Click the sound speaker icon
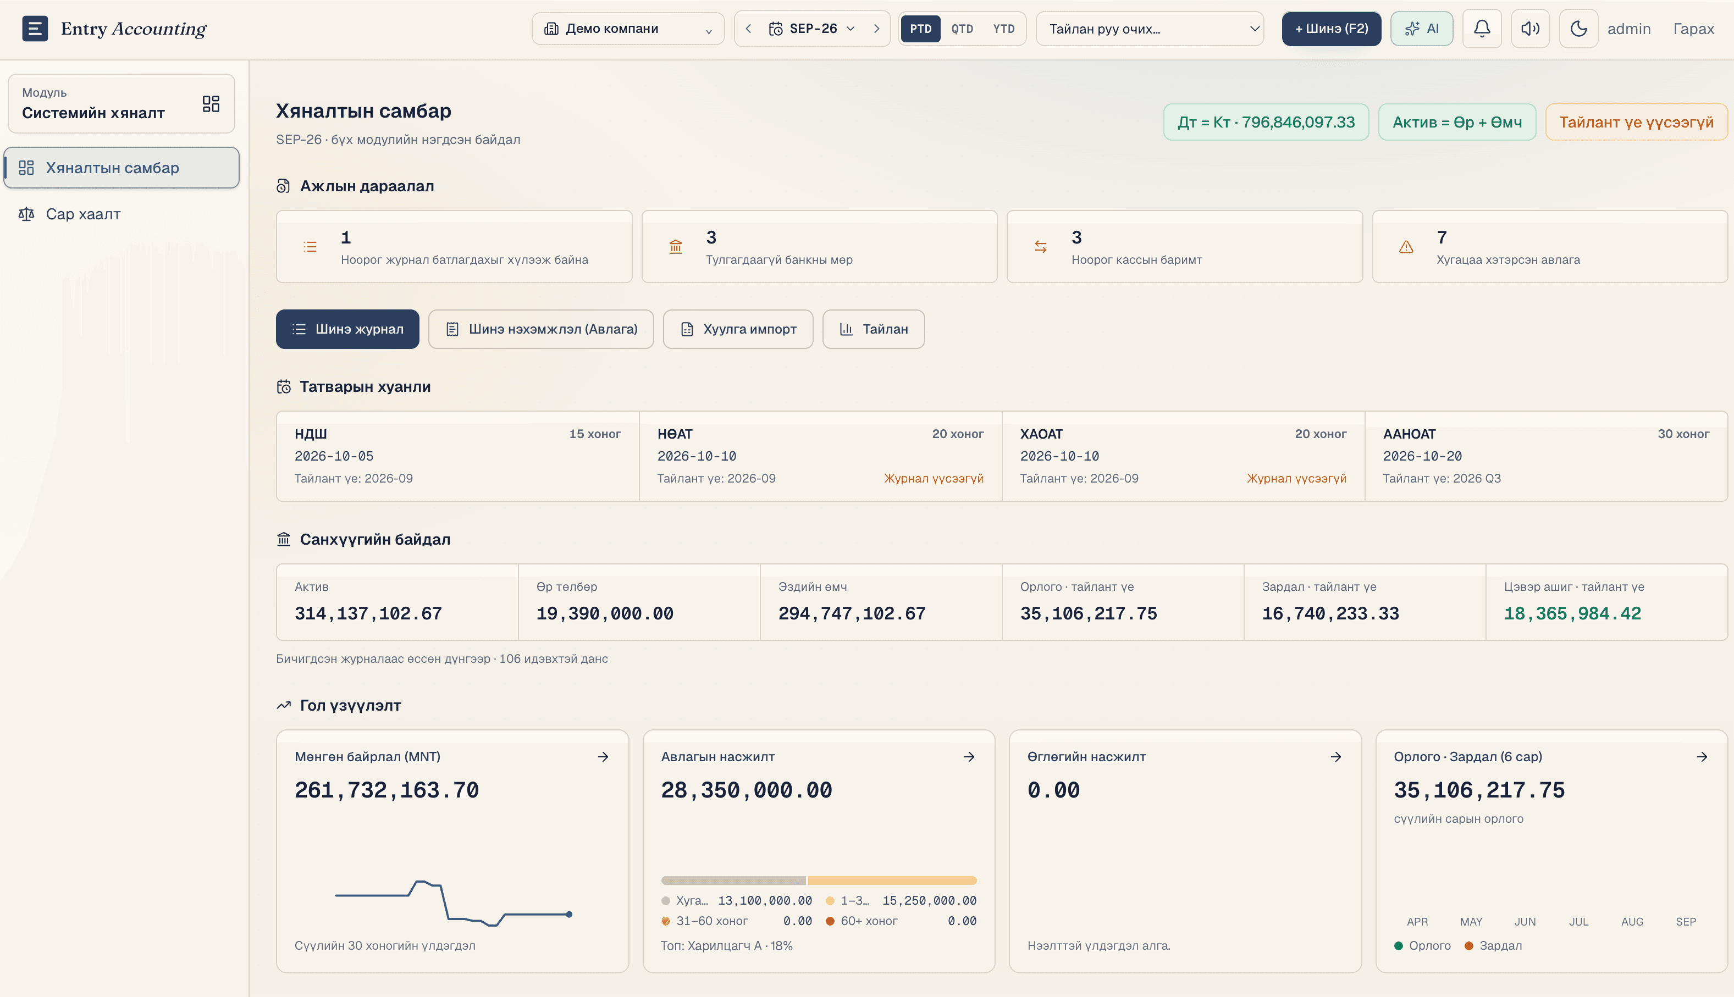This screenshot has width=1734, height=997. tap(1530, 29)
